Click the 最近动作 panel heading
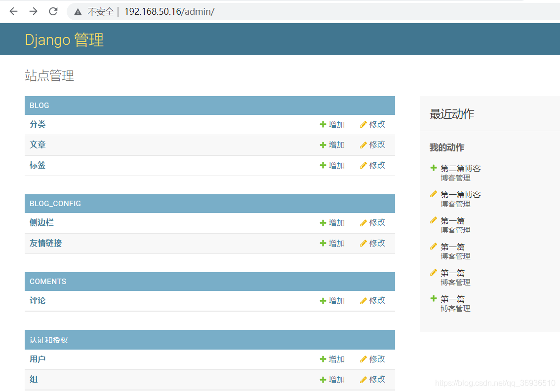This screenshot has height=392, width=560. 452,114
